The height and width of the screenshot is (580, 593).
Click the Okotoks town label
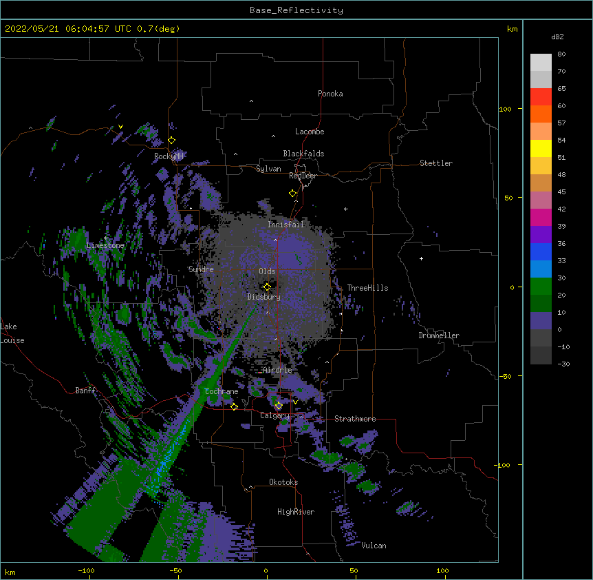(283, 482)
